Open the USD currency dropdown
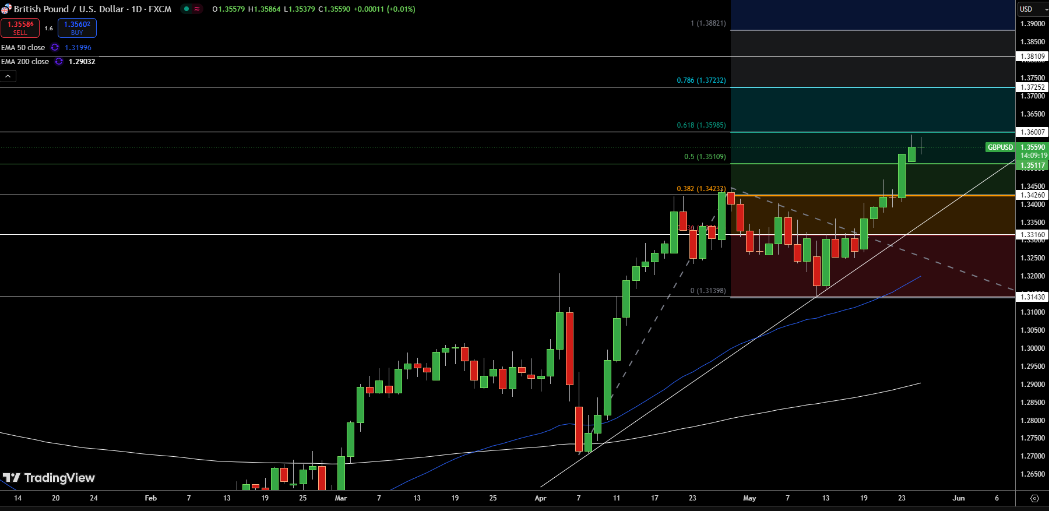Image resolution: width=1049 pixels, height=511 pixels. 1033,9
